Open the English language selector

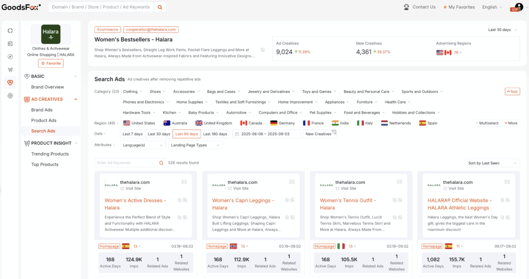click(x=492, y=7)
